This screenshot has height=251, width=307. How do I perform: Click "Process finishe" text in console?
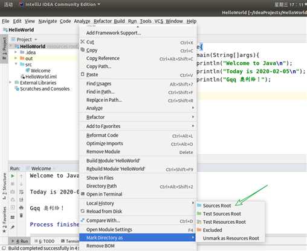(54, 224)
